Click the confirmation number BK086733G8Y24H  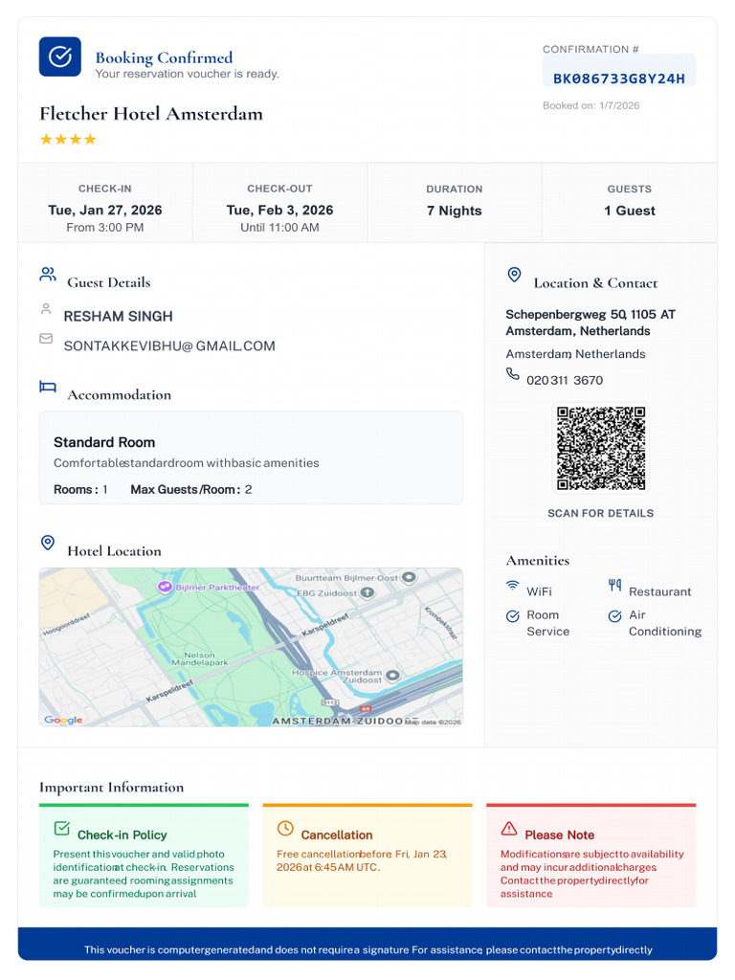[x=619, y=78]
